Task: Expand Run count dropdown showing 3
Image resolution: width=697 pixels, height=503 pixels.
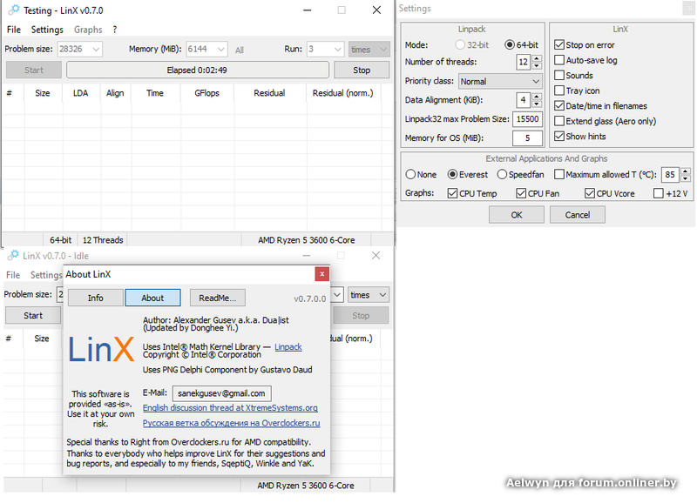Action: pos(338,49)
